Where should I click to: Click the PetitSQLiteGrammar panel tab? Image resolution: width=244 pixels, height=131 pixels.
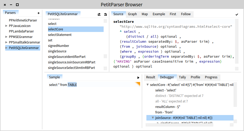click(63, 14)
